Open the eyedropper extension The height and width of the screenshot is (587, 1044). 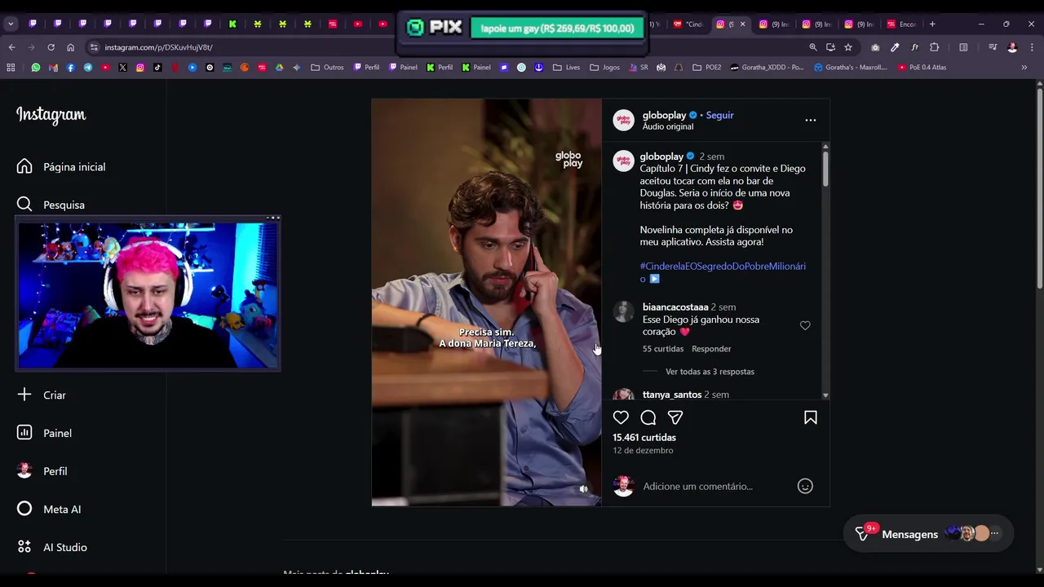coord(895,47)
